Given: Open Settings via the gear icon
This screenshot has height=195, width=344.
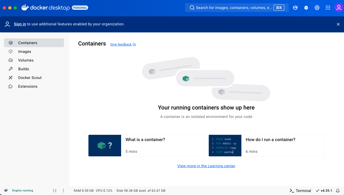Looking at the screenshot, I should (x=317, y=8).
